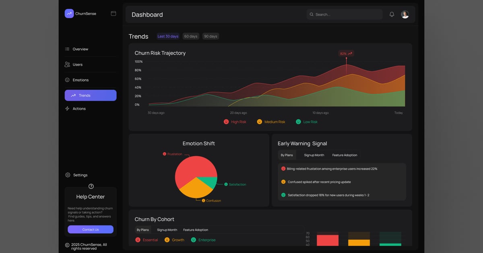Image resolution: width=483 pixels, height=253 pixels.
Task: Click the 82% peak marker on chart
Action: tap(346, 53)
